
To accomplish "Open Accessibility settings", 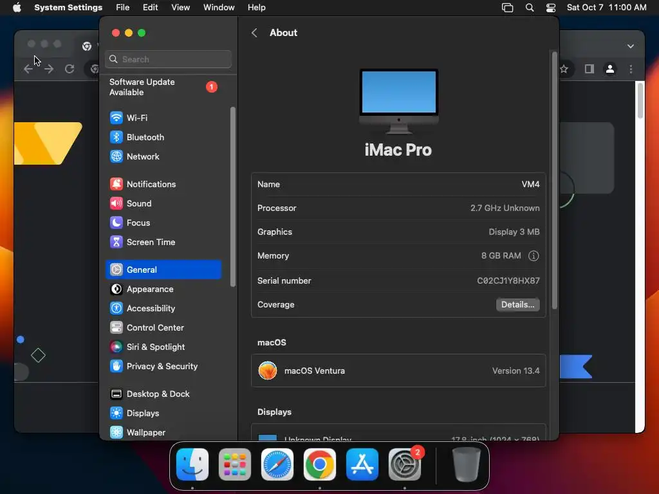I will [x=163, y=308].
